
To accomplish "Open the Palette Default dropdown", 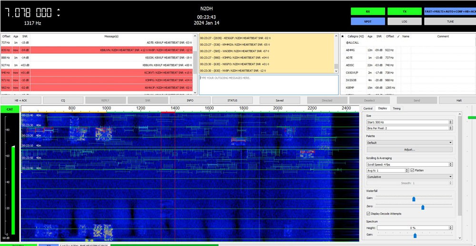I will point(409,142).
